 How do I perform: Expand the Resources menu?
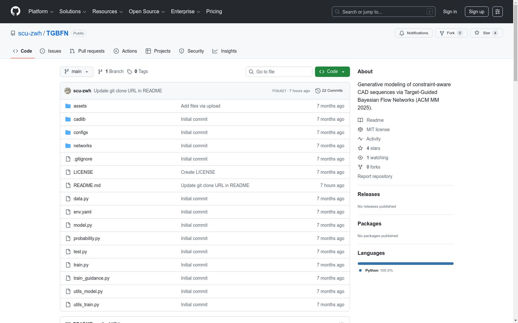tap(107, 12)
